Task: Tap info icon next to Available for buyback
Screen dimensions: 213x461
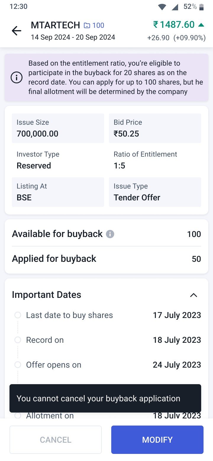Action: pyautogui.click(x=110, y=234)
